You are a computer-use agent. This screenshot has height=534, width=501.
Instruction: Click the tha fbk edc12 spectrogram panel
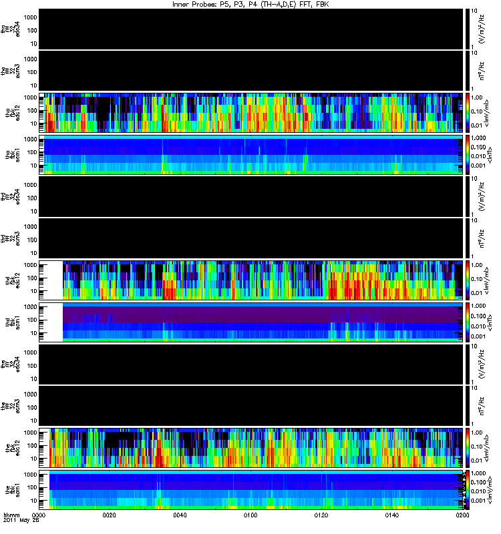point(251,113)
